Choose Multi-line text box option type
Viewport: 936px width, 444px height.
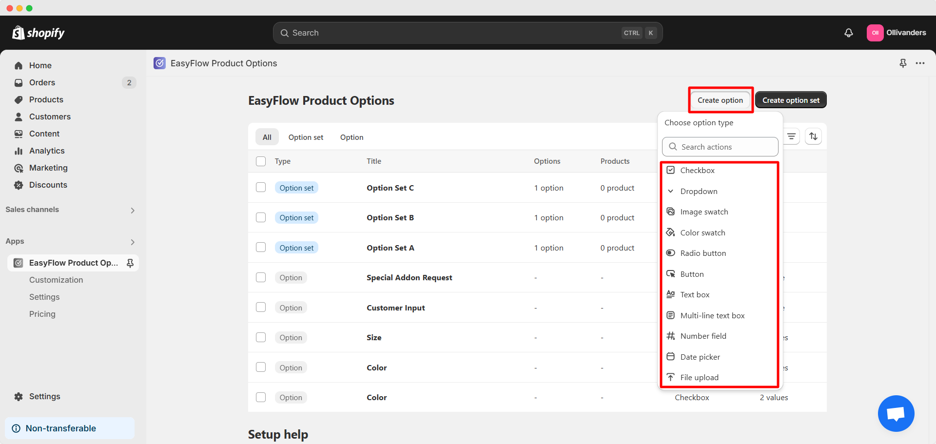click(720, 315)
